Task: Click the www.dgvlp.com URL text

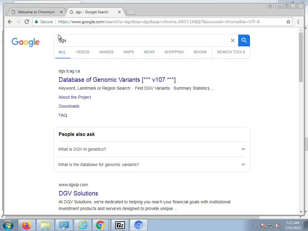Action: click(x=73, y=185)
